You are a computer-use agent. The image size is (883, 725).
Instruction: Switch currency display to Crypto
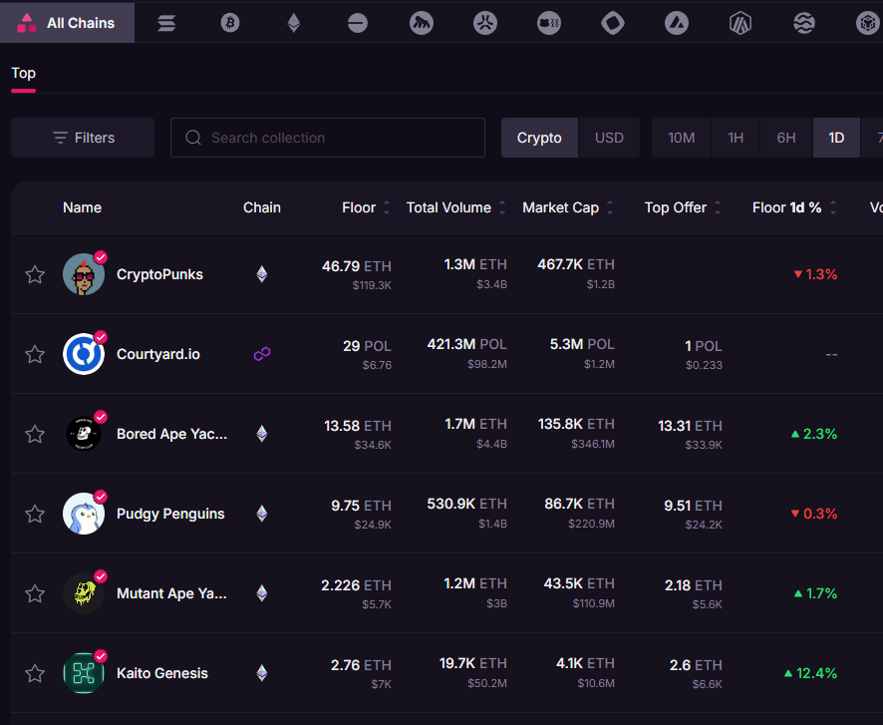click(539, 138)
